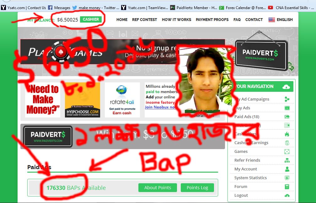
Task: Click the HYIPCHOOSE.COM ad banner
Action: pyautogui.click(x=83, y=100)
